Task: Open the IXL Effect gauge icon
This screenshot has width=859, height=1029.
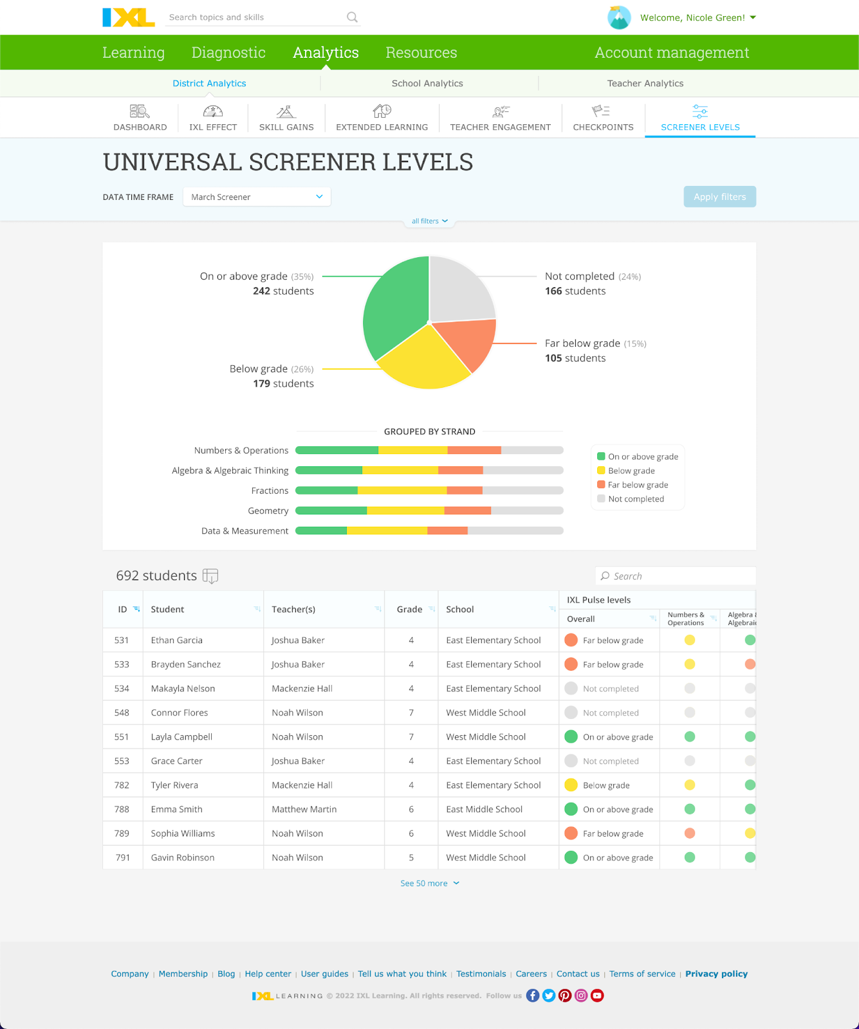Action: [213, 111]
